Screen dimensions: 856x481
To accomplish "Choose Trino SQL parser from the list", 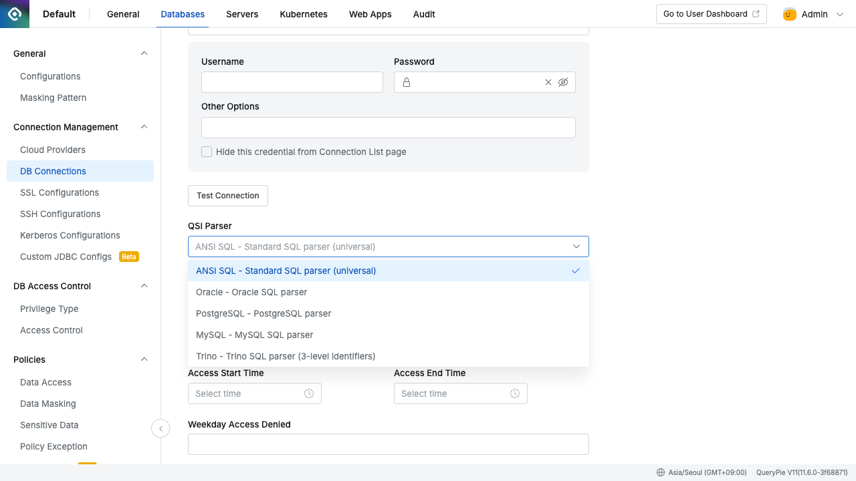I will (286, 356).
